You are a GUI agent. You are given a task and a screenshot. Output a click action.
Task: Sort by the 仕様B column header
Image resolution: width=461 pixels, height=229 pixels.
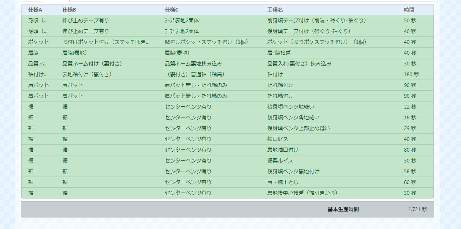point(69,10)
